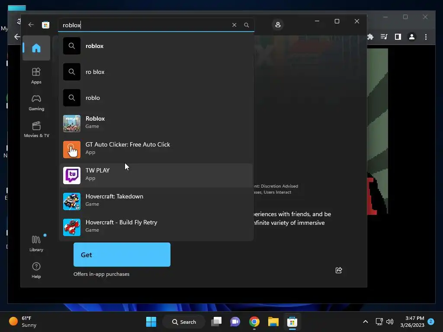Open the account profile icon in the Store
The image size is (443, 332).
(x=278, y=25)
